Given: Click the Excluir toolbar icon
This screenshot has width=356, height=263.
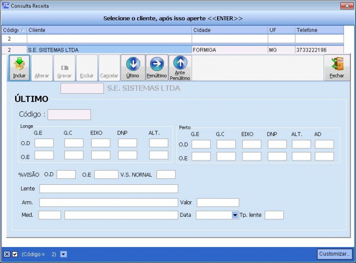Looking at the screenshot, I should [x=87, y=68].
